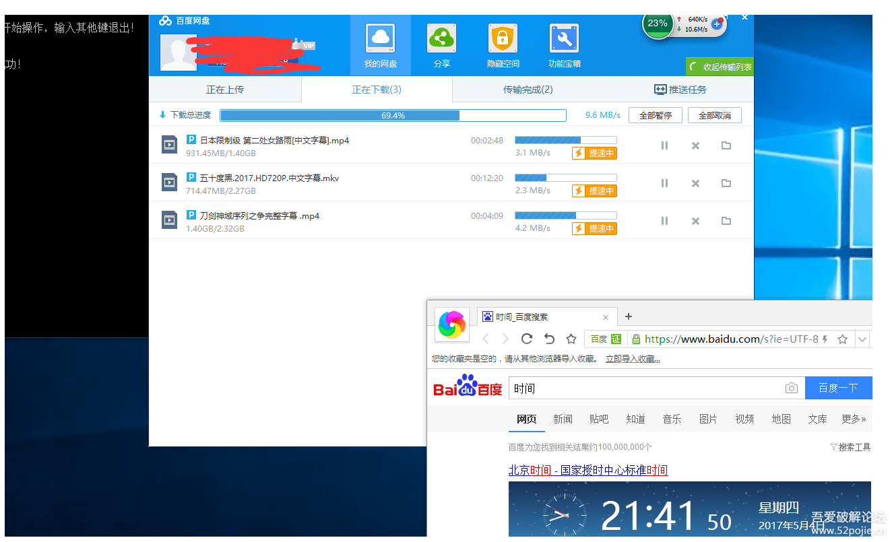This screenshot has width=892, height=542.
Task: Open a new browser tab
Action: point(629,316)
